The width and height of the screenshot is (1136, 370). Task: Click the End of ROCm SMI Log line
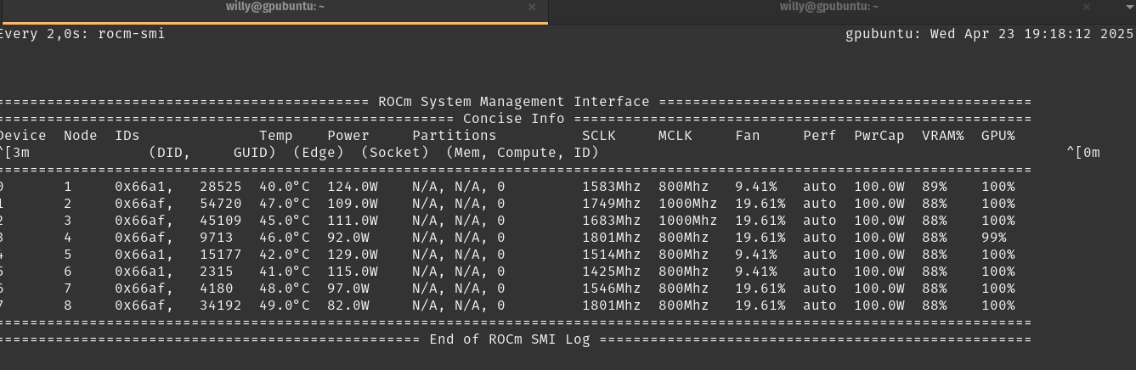click(x=509, y=339)
